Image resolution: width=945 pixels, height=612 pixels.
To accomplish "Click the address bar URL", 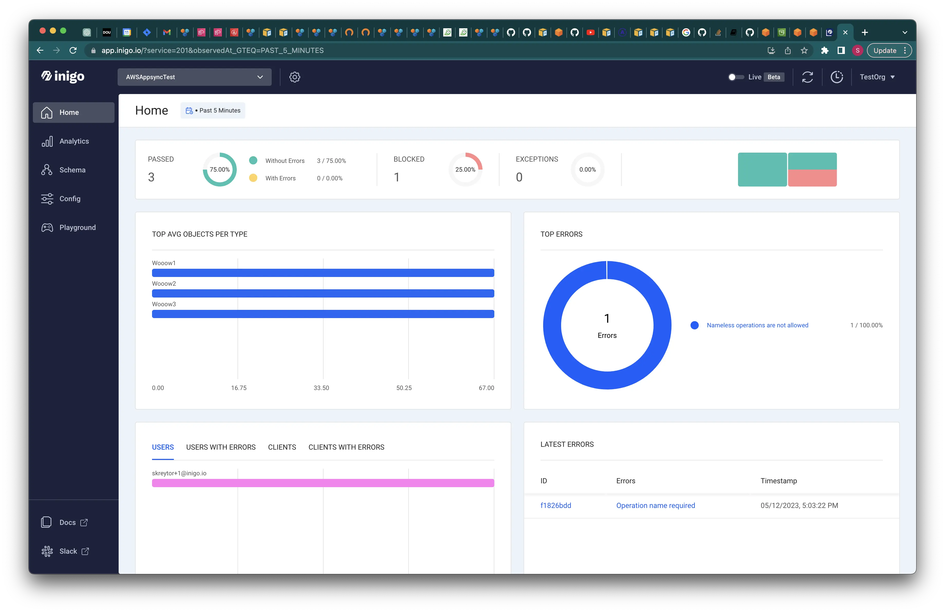I will (212, 50).
